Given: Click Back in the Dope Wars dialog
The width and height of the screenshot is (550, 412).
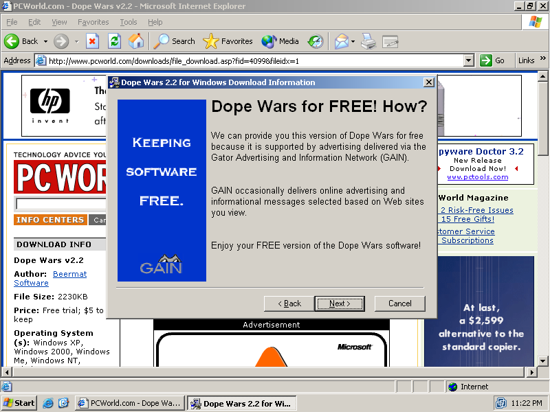Looking at the screenshot, I should pyautogui.click(x=289, y=304).
